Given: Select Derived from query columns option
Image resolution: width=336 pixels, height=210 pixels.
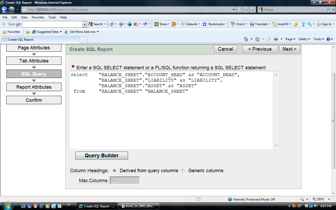Looking at the screenshot, I should click(114, 171).
